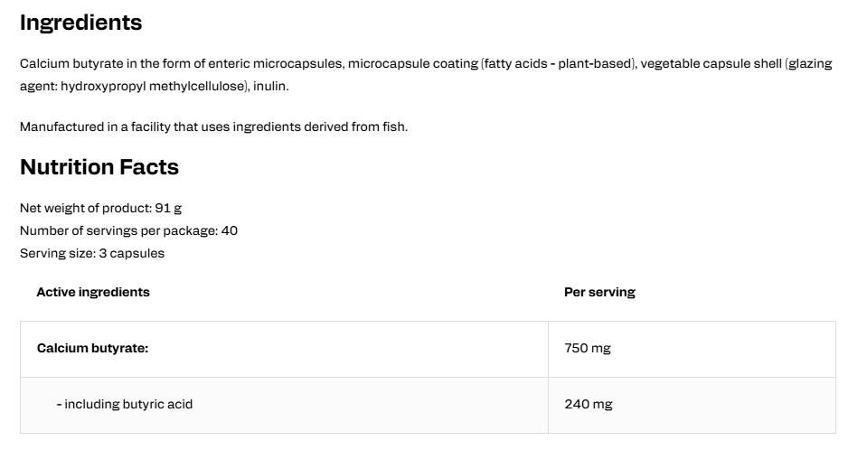Click the fish facility allergen notice
Viewport: 867px width, 450px height.
(214, 127)
